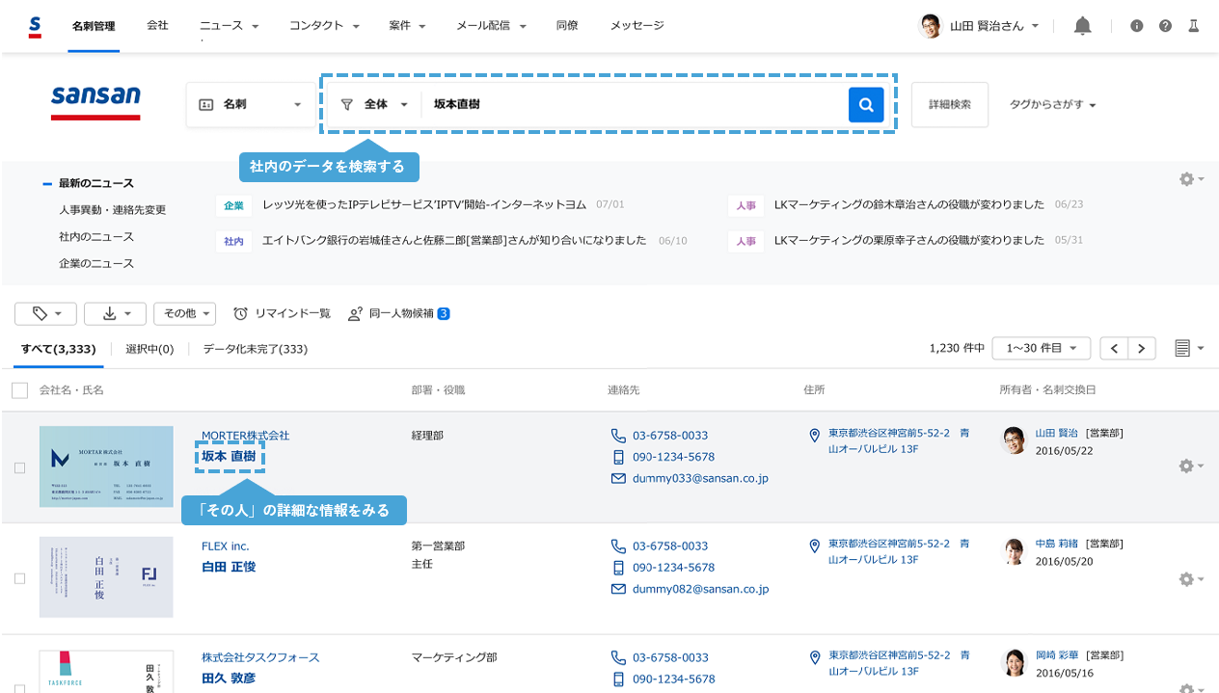Screen dimensions: 1219x693
Task: Open the info circle icon in header
Action: click(1137, 26)
